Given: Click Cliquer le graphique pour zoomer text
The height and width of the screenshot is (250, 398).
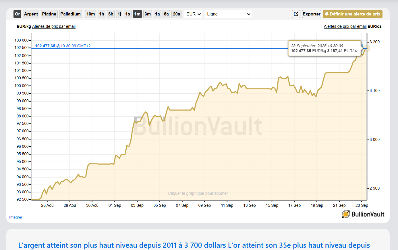Looking at the screenshot, I should click(198, 193).
